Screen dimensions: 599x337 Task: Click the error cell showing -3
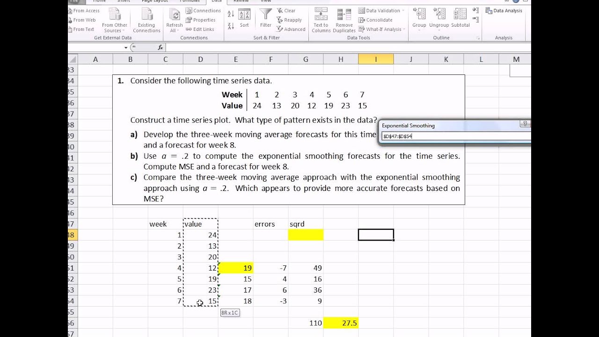tap(270, 301)
